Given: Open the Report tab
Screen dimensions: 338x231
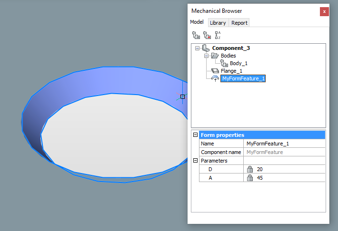Looking at the screenshot, I should (239, 23).
